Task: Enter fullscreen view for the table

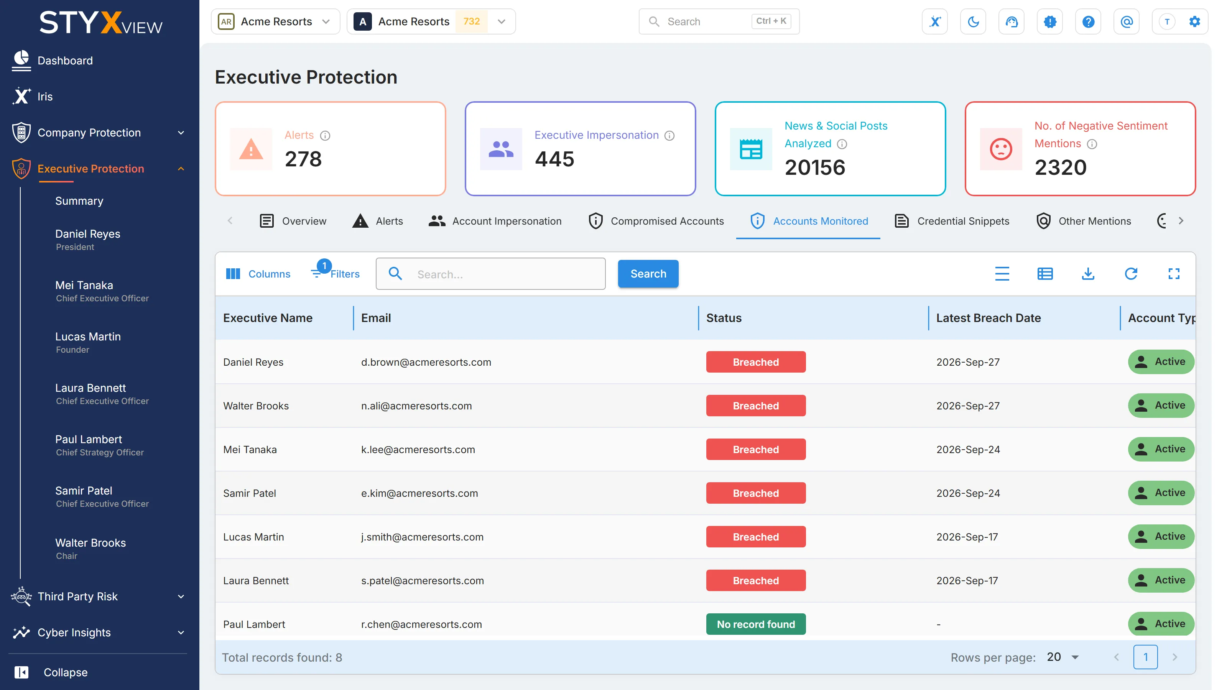Action: coord(1174,274)
